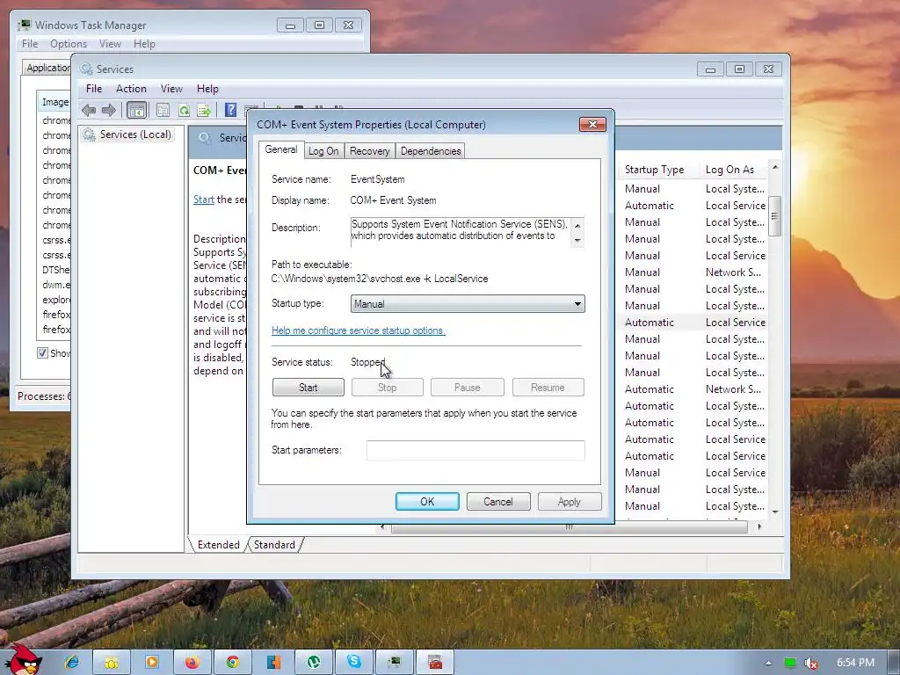Image resolution: width=900 pixels, height=675 pixels.
Task: Switch to Chrome on the taskbar
Action: (x=232, y=663)
